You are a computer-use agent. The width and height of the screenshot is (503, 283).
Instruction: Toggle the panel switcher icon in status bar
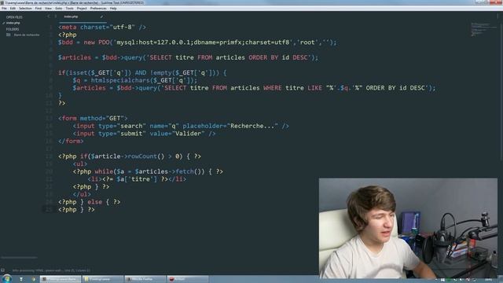point(3,270)
